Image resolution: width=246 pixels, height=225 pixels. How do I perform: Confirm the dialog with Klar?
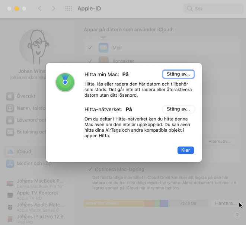point(186,150)
